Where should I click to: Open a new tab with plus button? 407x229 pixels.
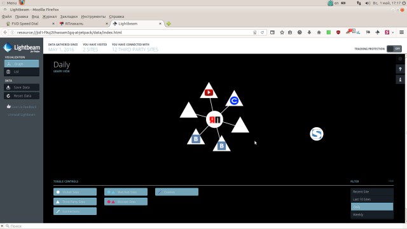coord(169,24)
